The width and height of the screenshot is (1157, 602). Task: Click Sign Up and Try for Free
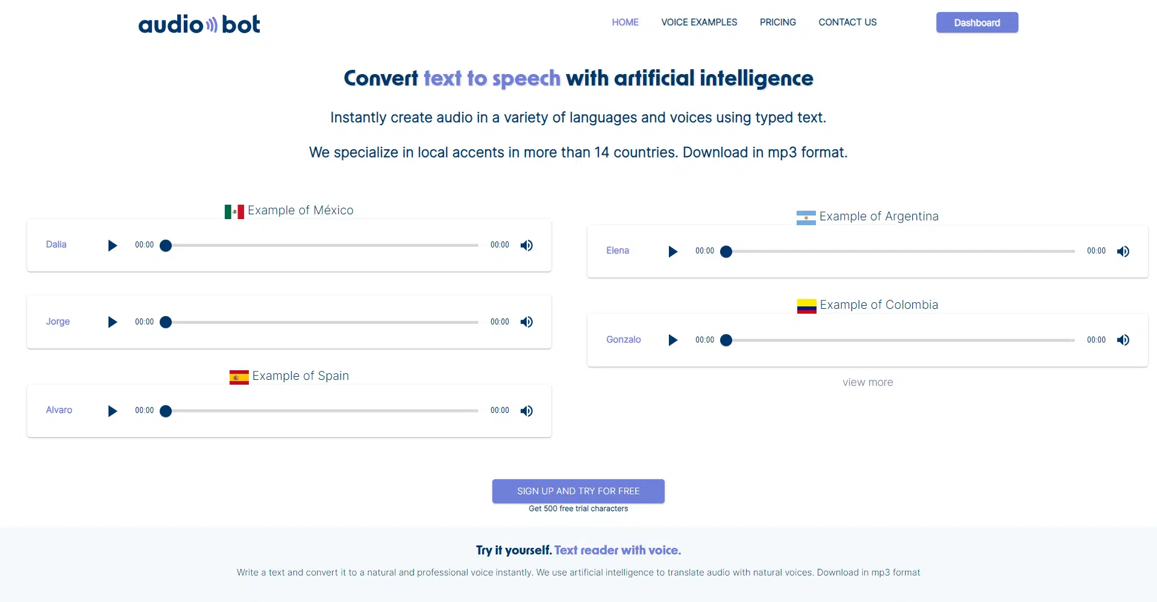tap(578, 491)
